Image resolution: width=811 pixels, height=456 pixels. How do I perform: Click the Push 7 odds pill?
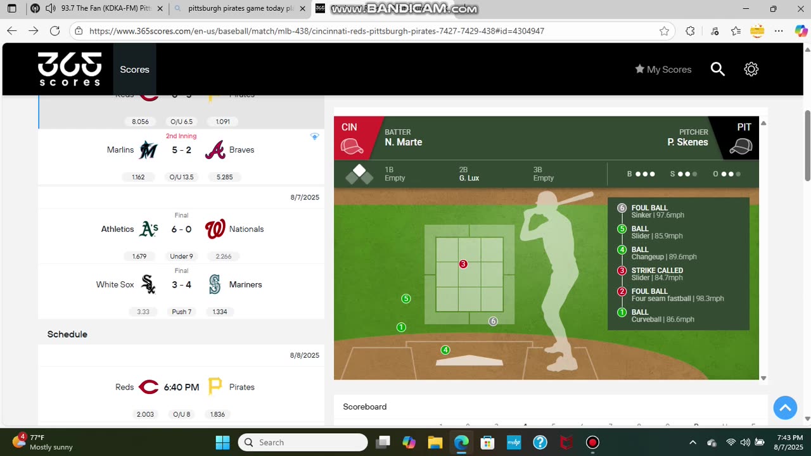[x=181, y=312]
